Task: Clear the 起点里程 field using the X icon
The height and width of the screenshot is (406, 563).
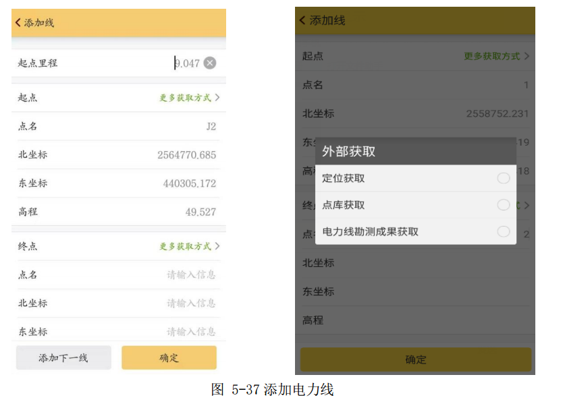Action: point(209,63)
